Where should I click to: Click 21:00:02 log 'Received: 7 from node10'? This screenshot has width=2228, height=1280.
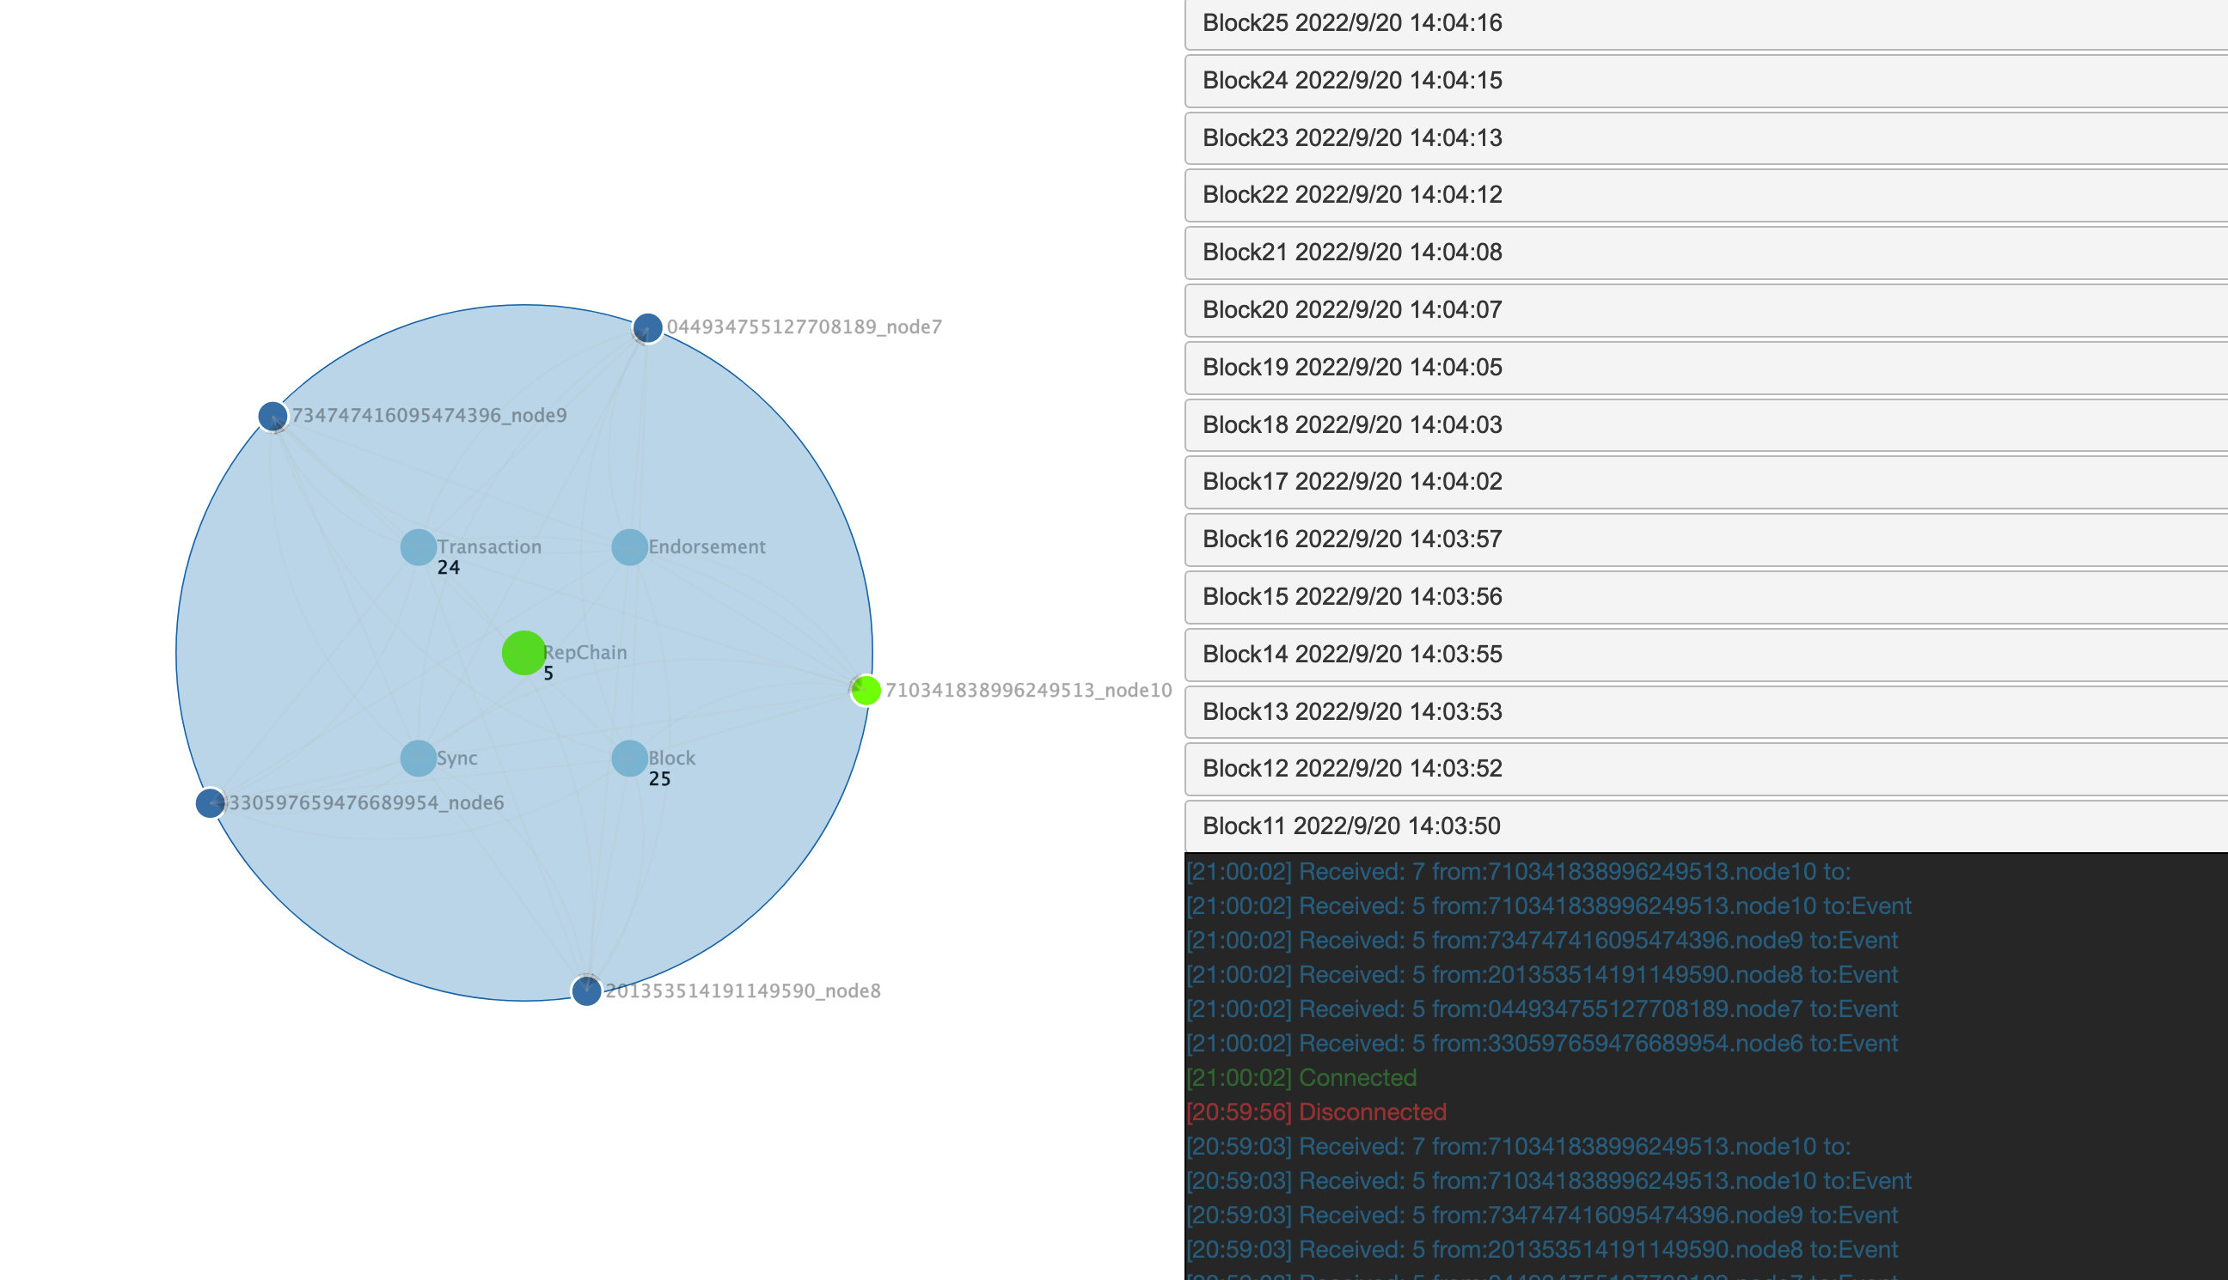(1518, 872)
